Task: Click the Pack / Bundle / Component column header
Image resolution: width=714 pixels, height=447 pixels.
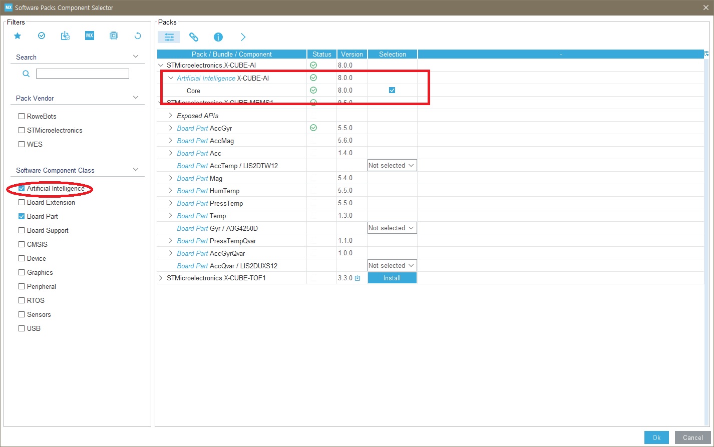Action: click(232, 54)
